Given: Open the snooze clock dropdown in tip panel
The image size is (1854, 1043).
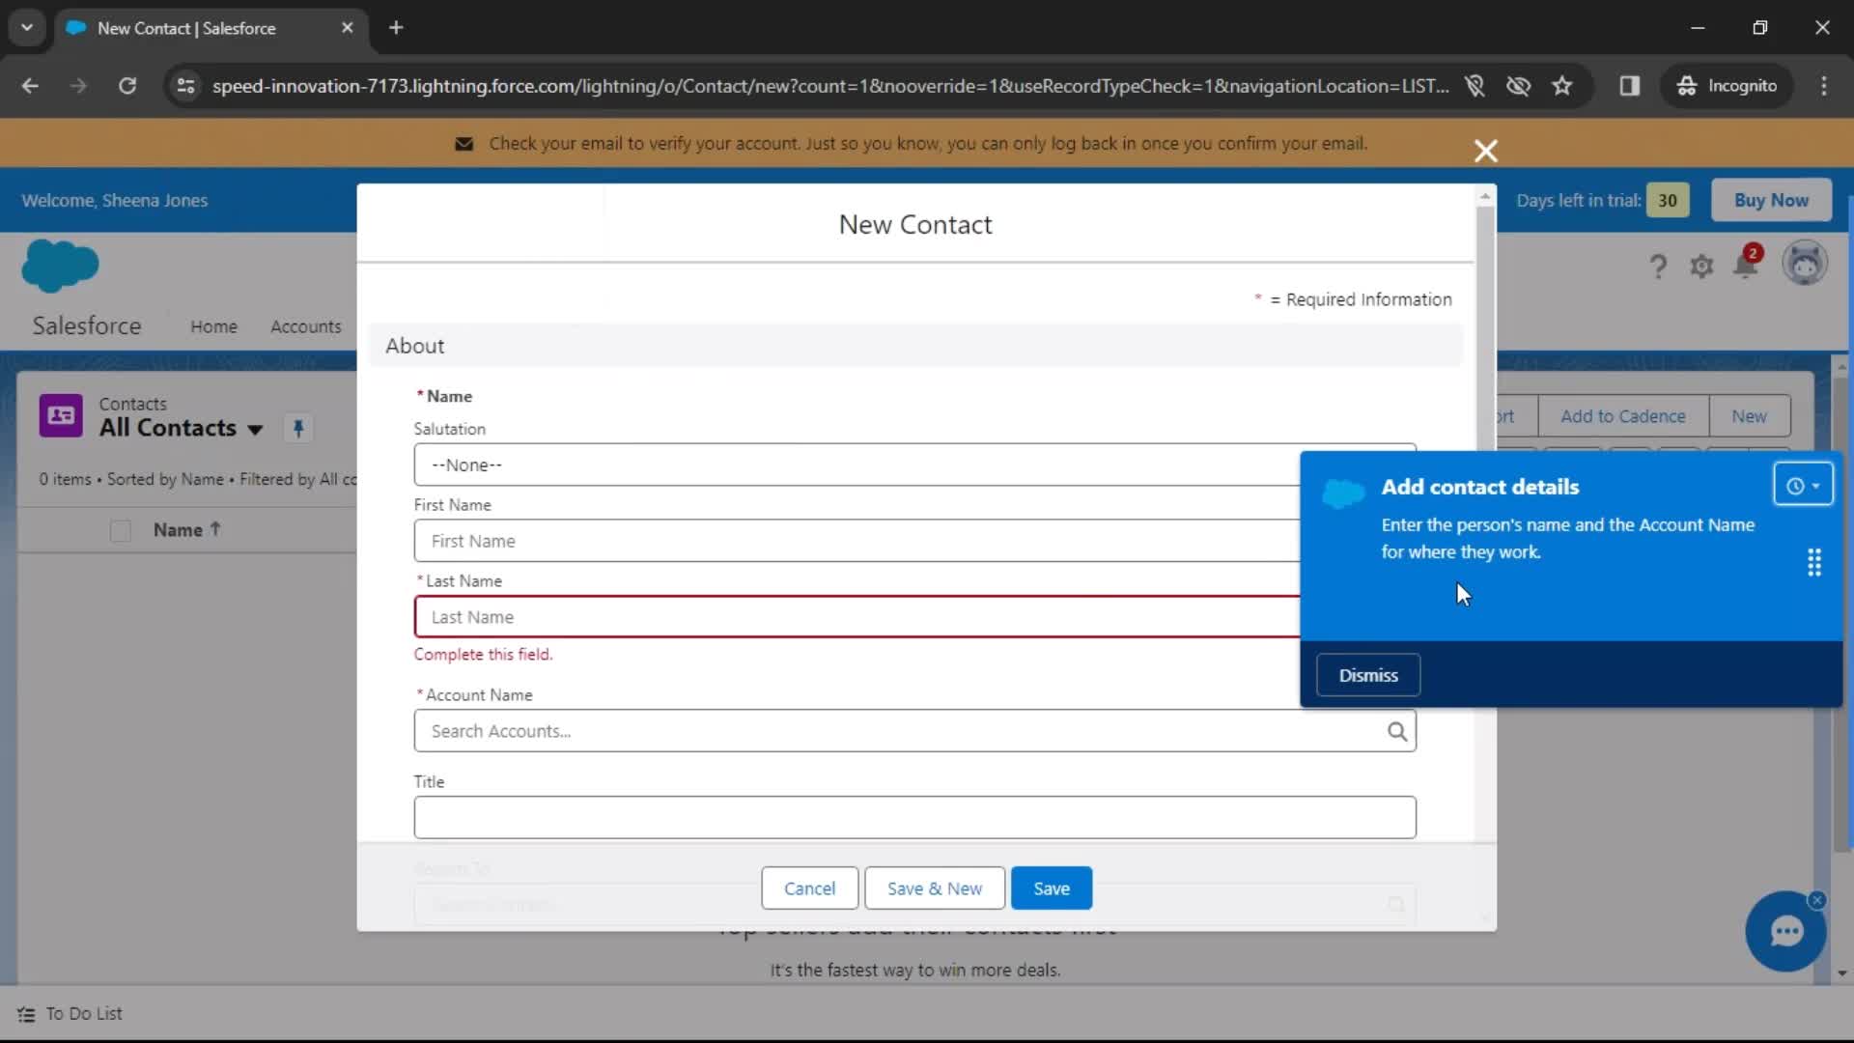Looking at the screenshot, I should pos(1802,486).
